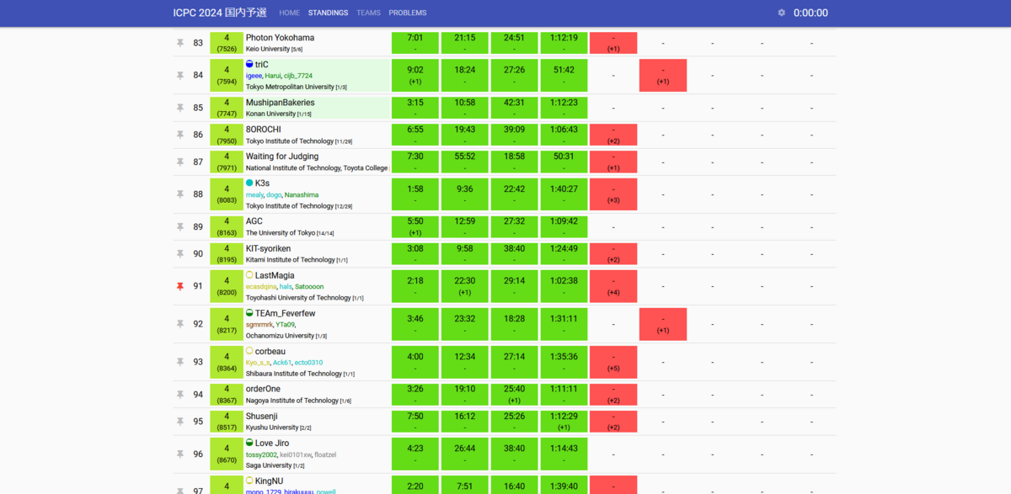Open ecto0310's profile link

(308, 362)
